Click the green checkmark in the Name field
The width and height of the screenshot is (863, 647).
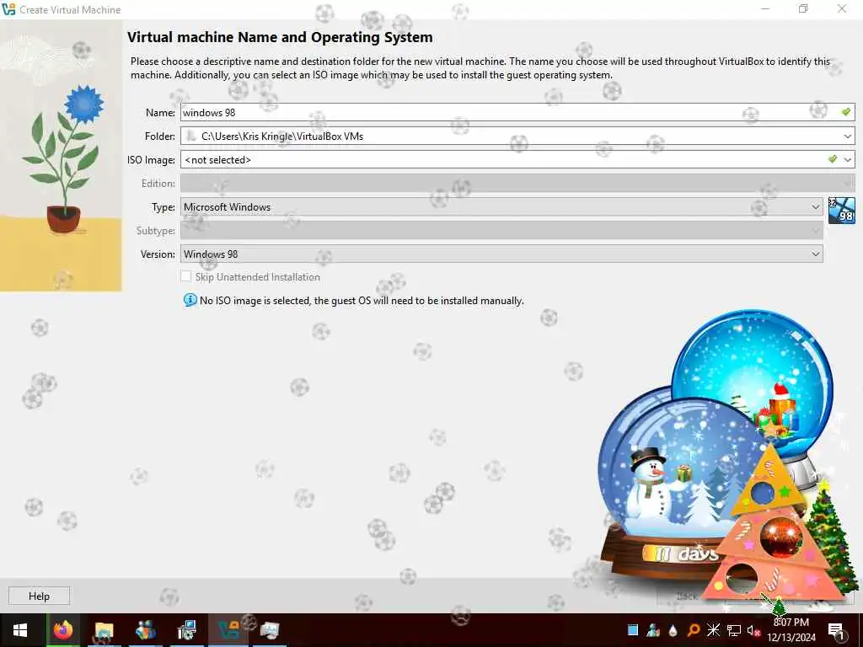[x=846, y=112]
